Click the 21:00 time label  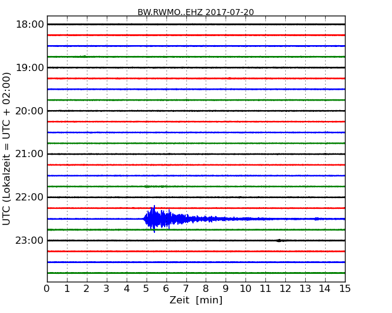point(30,154)
